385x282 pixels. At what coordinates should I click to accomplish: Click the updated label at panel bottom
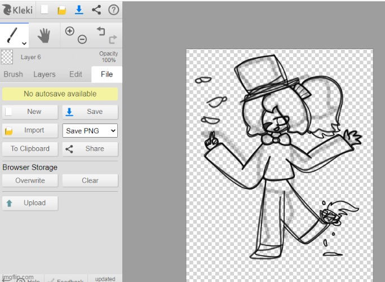tap(105, 279)
